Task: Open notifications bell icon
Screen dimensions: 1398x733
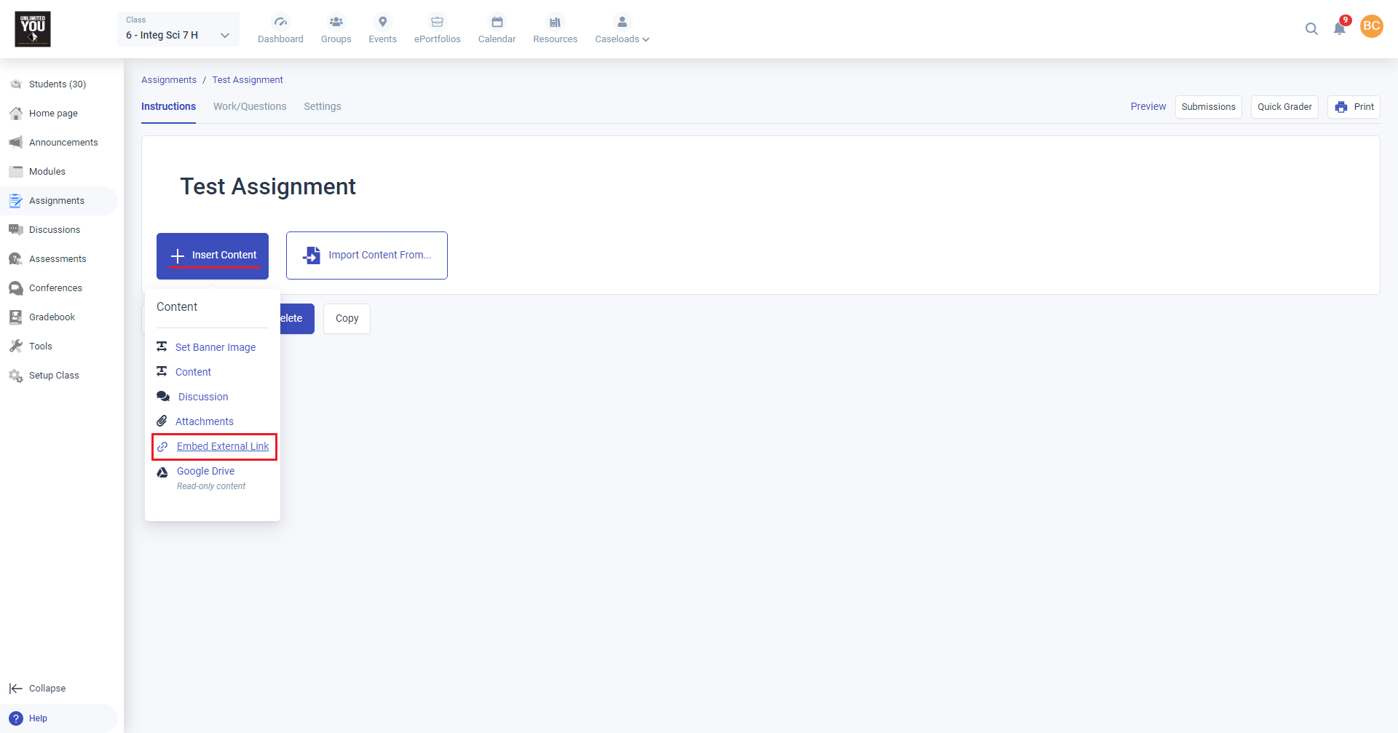Action: [x=1340, y=28]
